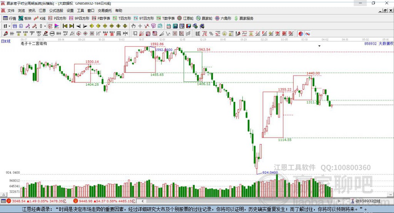Open the 帮助 menu
The width and height of the screenshot is (394, 213).
pyautogui.click(x=119, y=10)
